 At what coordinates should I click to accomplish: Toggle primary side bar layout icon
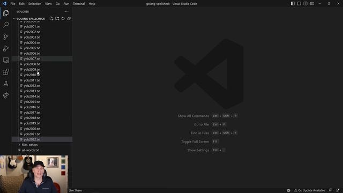pyautogui.click(x=293, y=4)
